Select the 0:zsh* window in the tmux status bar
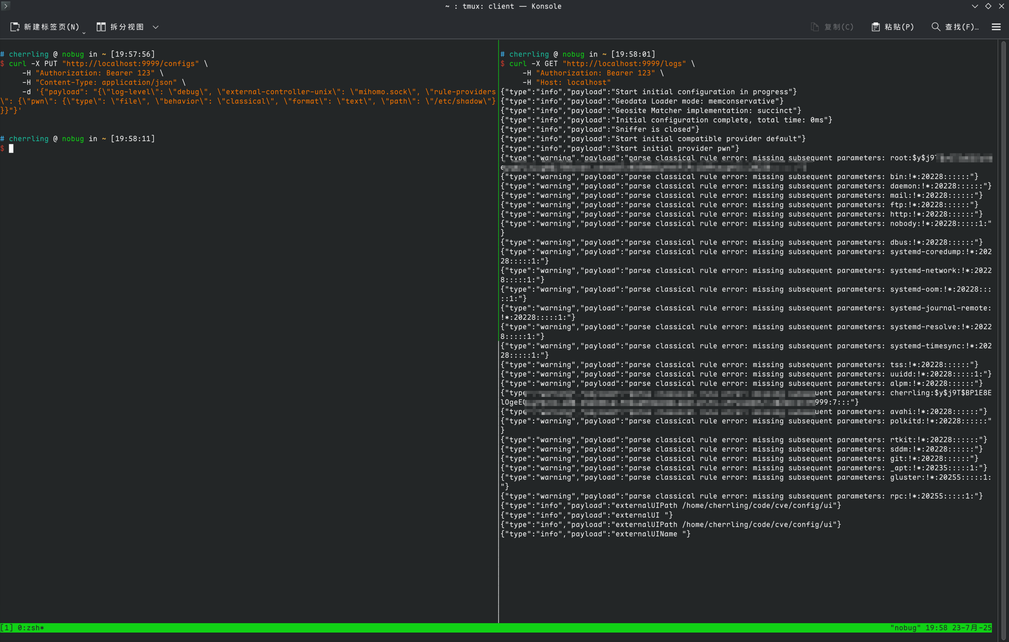 tap(31, 627)
